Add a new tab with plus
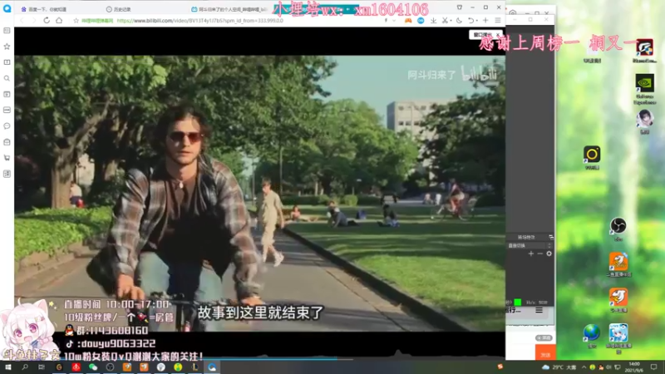The image size is (665, 374). pos(485,20)
